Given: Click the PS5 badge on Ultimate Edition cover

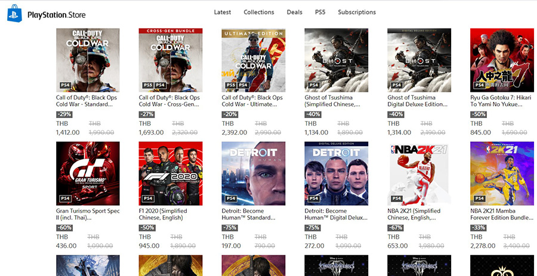Looking at the screenshot, I should (x=231, y=85).
